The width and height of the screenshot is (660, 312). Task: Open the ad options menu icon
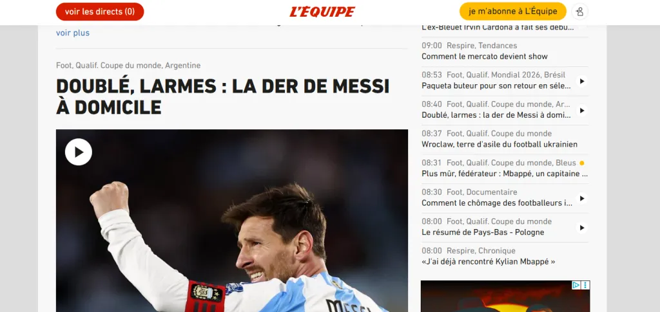click(x=585, y=285)
